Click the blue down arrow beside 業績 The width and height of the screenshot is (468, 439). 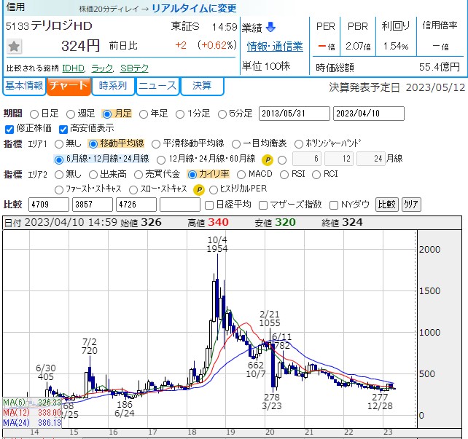[x=270, y=27]
